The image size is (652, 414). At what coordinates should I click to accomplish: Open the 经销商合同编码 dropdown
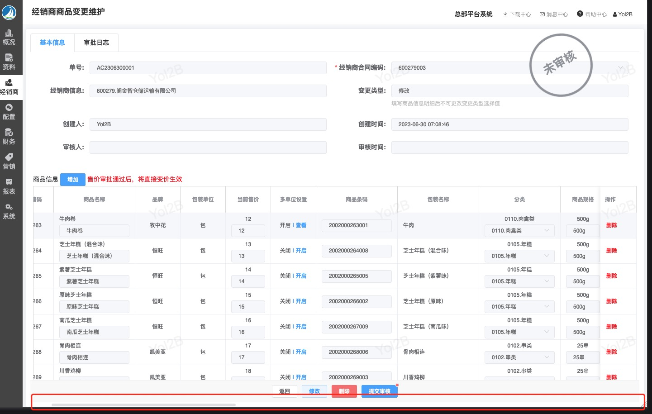(x=509, y=68)
